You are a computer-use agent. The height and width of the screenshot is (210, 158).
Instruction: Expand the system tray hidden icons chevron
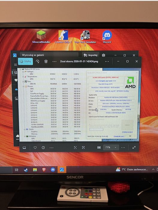(x=153, y=169)
